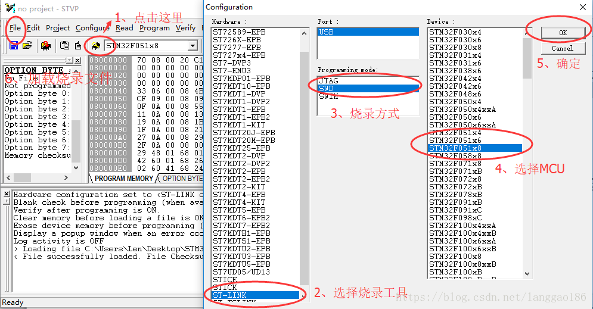Select STM32F030x4 device

point(475,32)
